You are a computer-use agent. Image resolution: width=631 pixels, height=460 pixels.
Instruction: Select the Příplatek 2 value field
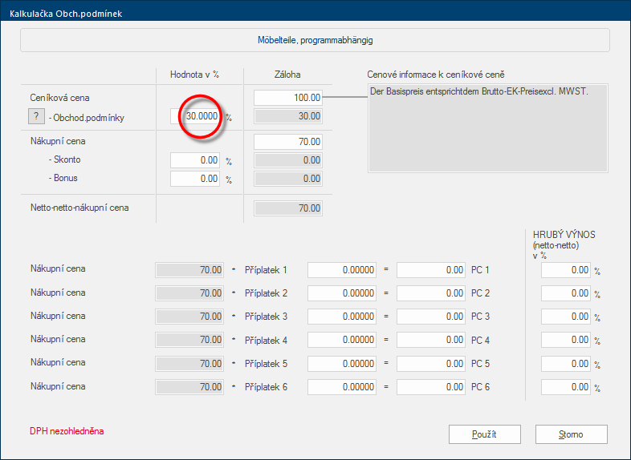pyautogui.click(x=342, y=293)
